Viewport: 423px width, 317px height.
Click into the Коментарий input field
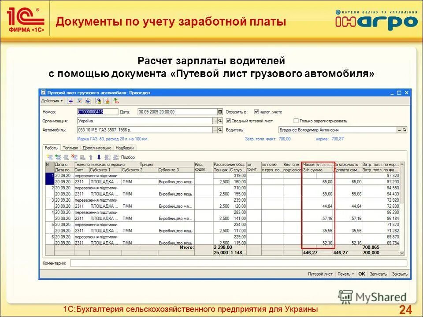238,263
